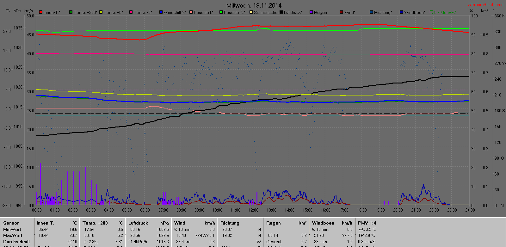Click the Luftdruck average value 1015.6

point(163,242)
